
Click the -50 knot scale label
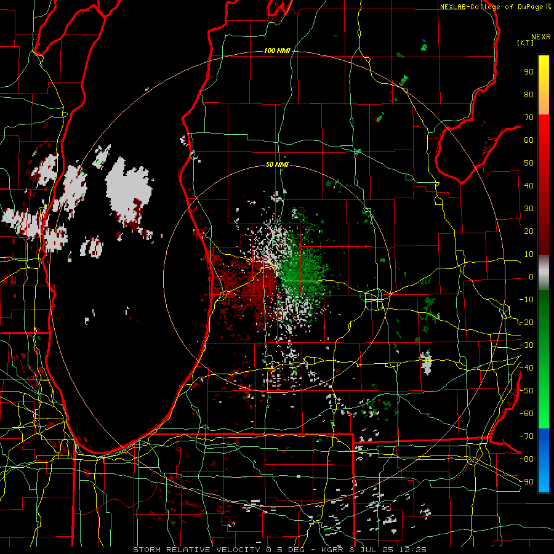click(x=526, y=391)
